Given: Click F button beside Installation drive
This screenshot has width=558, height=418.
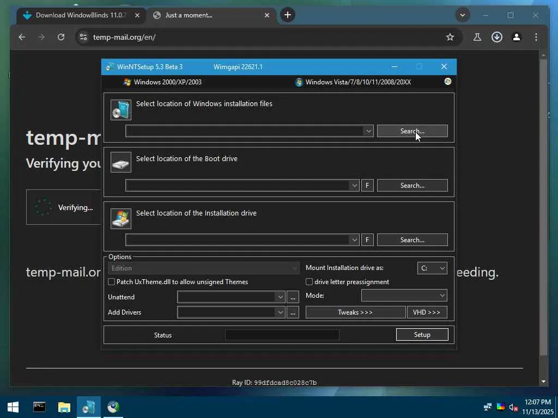Looking at the screenshot, I should point(367,240).
